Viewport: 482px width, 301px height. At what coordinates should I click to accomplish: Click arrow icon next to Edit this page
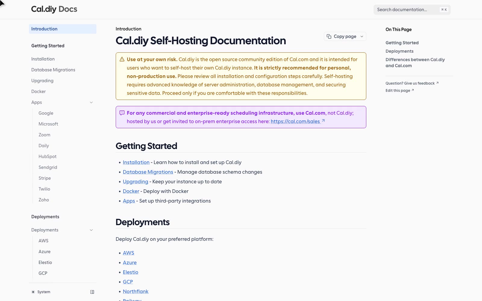point(413,90)
